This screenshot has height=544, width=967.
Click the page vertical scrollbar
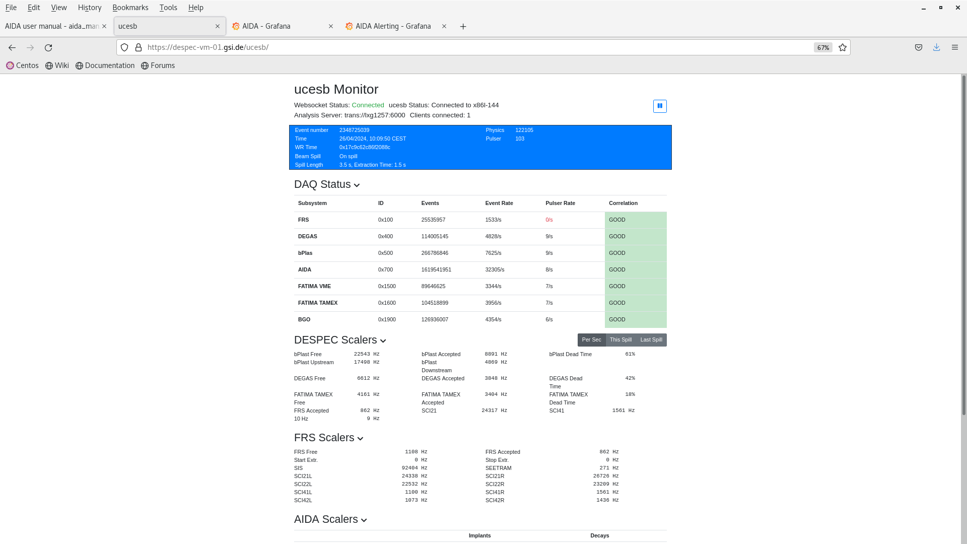963,245
